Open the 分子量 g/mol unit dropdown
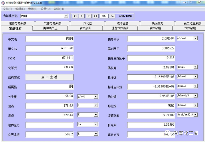 (x=96, y=96)
